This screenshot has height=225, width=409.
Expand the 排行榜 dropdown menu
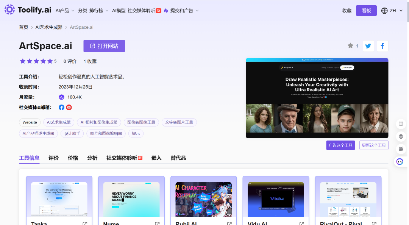(99, 11)
